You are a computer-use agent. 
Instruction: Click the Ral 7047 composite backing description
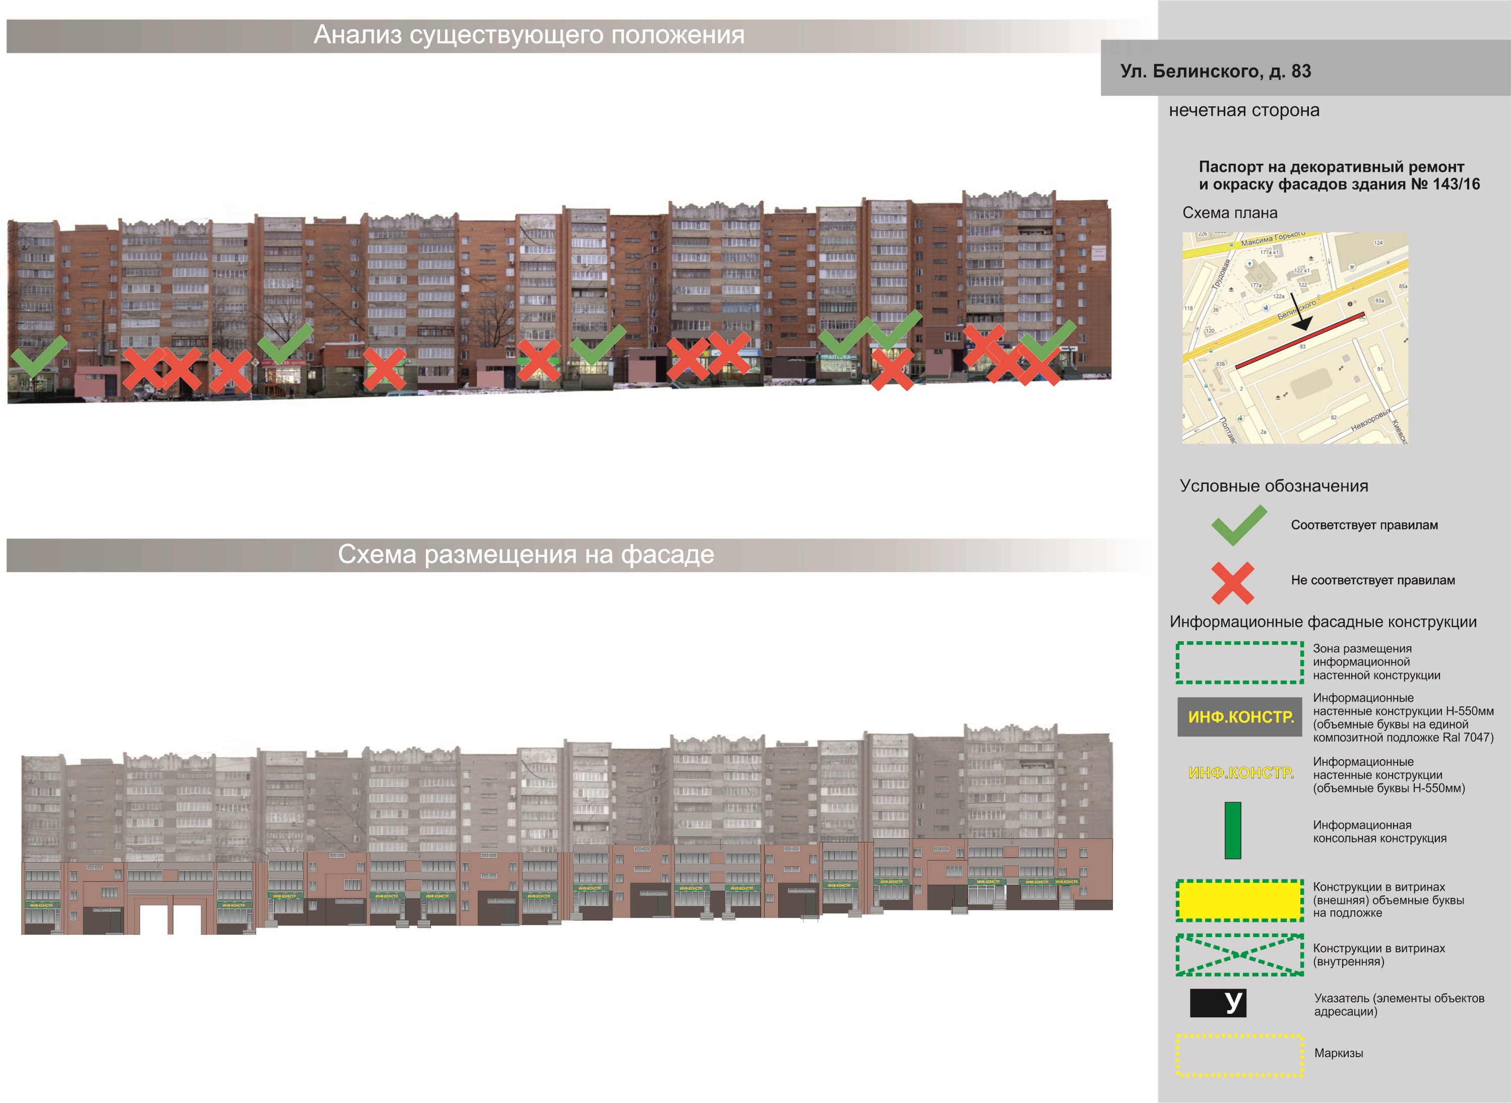coord(1403,718)
